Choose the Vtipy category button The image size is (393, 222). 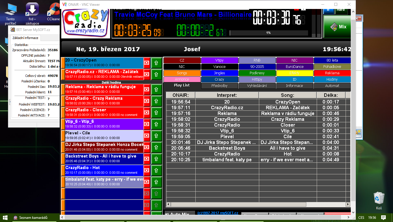(x=220, y=60)
